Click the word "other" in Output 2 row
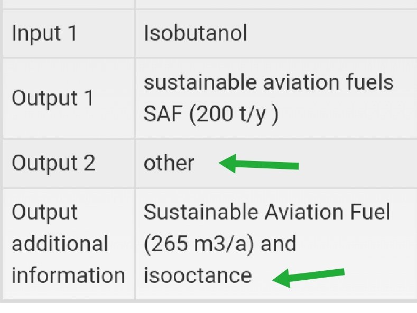This screenshot has height=313, width=417. click(169, 163)
